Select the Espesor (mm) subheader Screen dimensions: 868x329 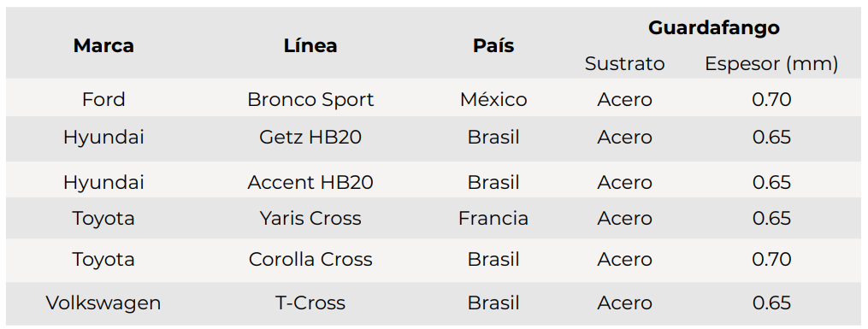[x=771, y=64]
